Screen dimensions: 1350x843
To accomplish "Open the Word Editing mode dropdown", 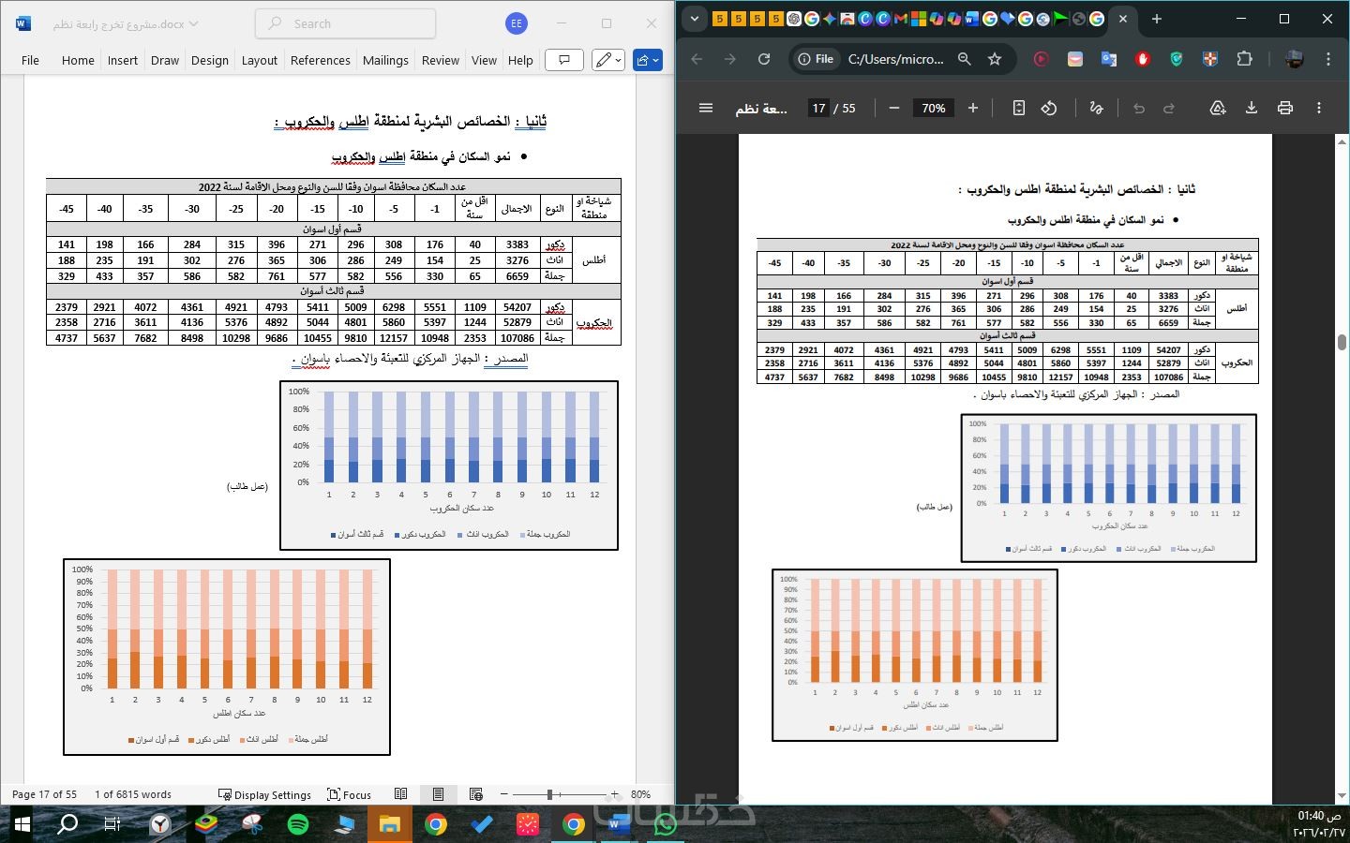I will point(608,60).
